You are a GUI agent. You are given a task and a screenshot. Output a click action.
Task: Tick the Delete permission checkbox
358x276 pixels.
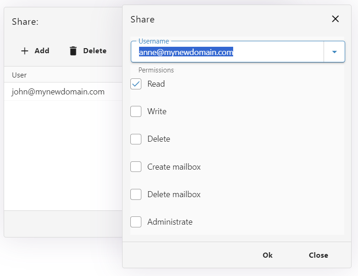coord(136,139)
